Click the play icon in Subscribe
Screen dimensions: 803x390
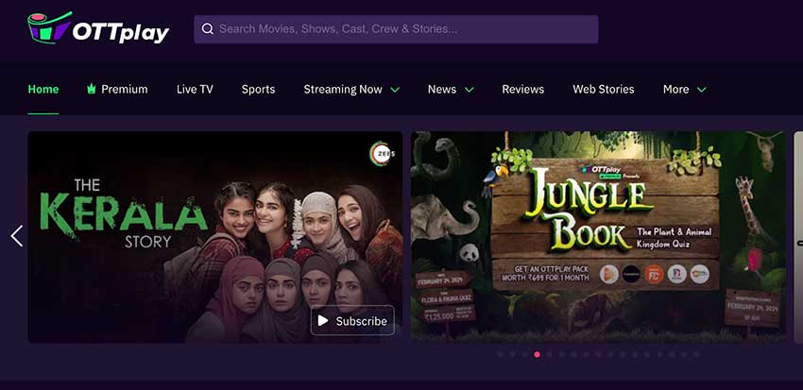tap(323, 321)
